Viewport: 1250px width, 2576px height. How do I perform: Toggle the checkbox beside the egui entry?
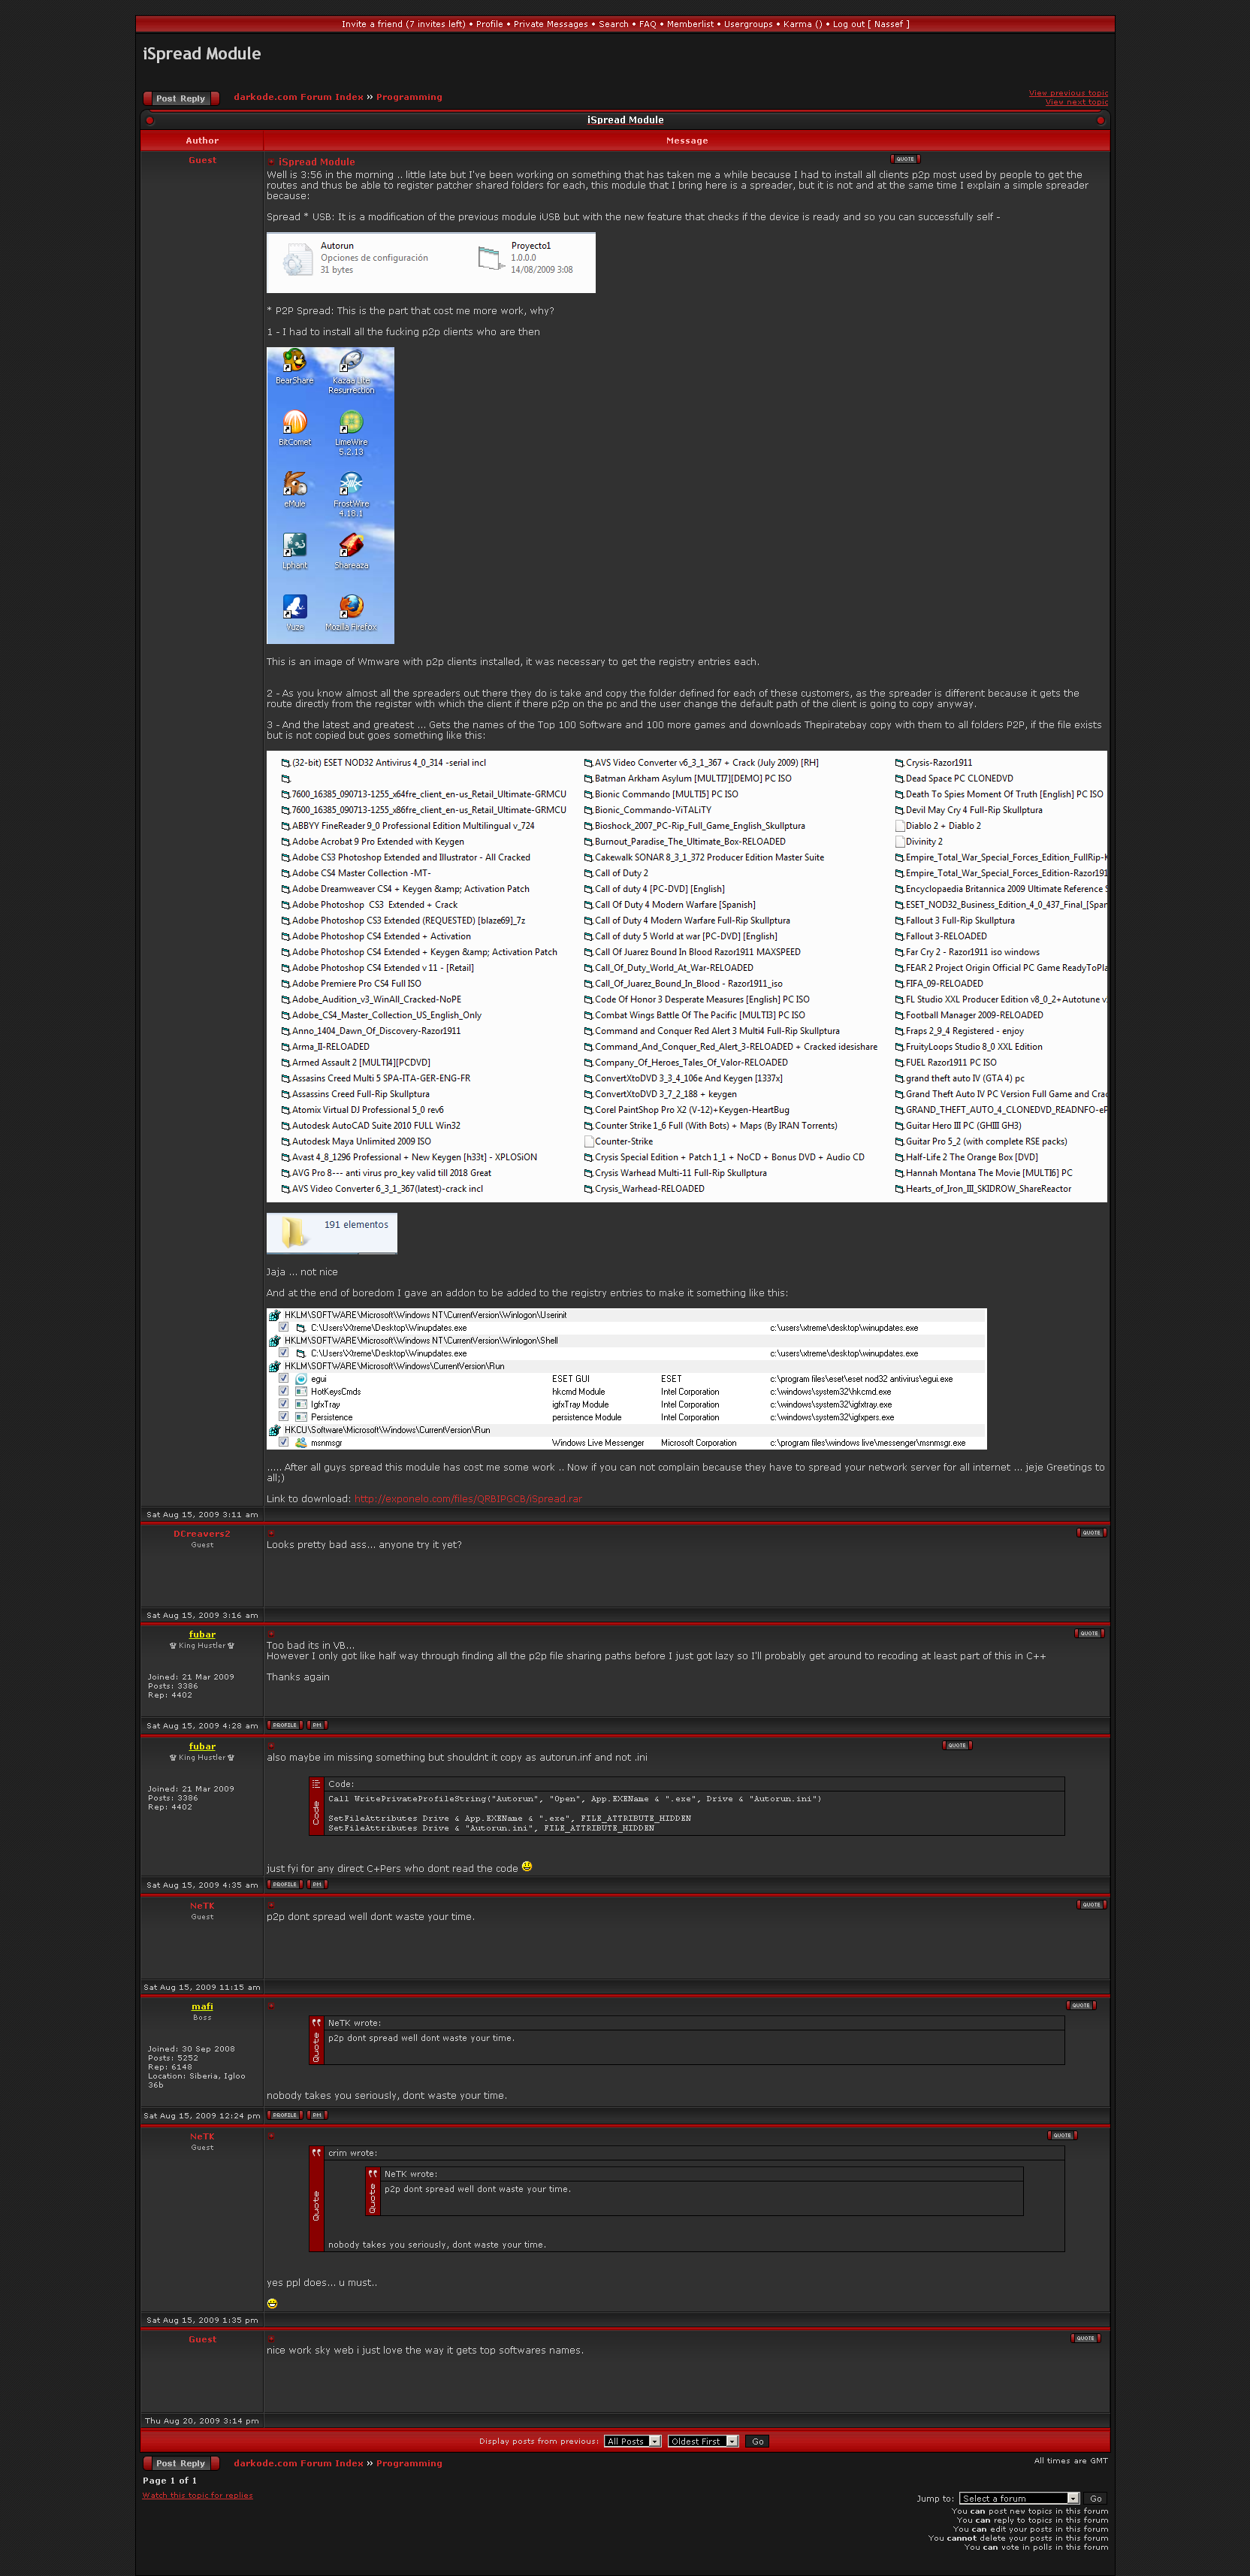284,1378
